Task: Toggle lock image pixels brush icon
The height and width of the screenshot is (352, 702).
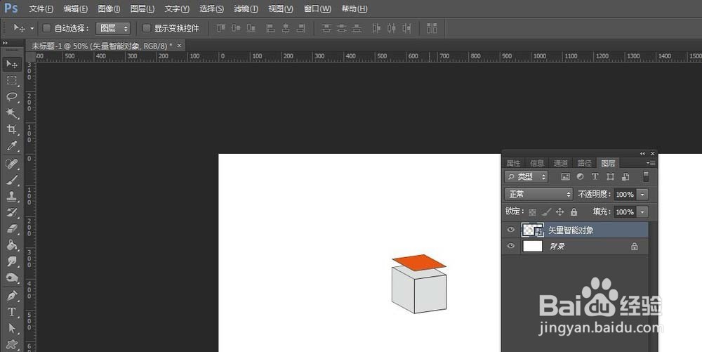Action: coord(546,211)
